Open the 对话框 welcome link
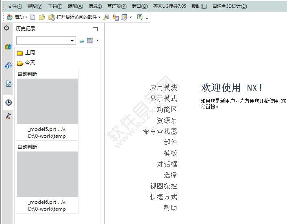 coord(167,164)
